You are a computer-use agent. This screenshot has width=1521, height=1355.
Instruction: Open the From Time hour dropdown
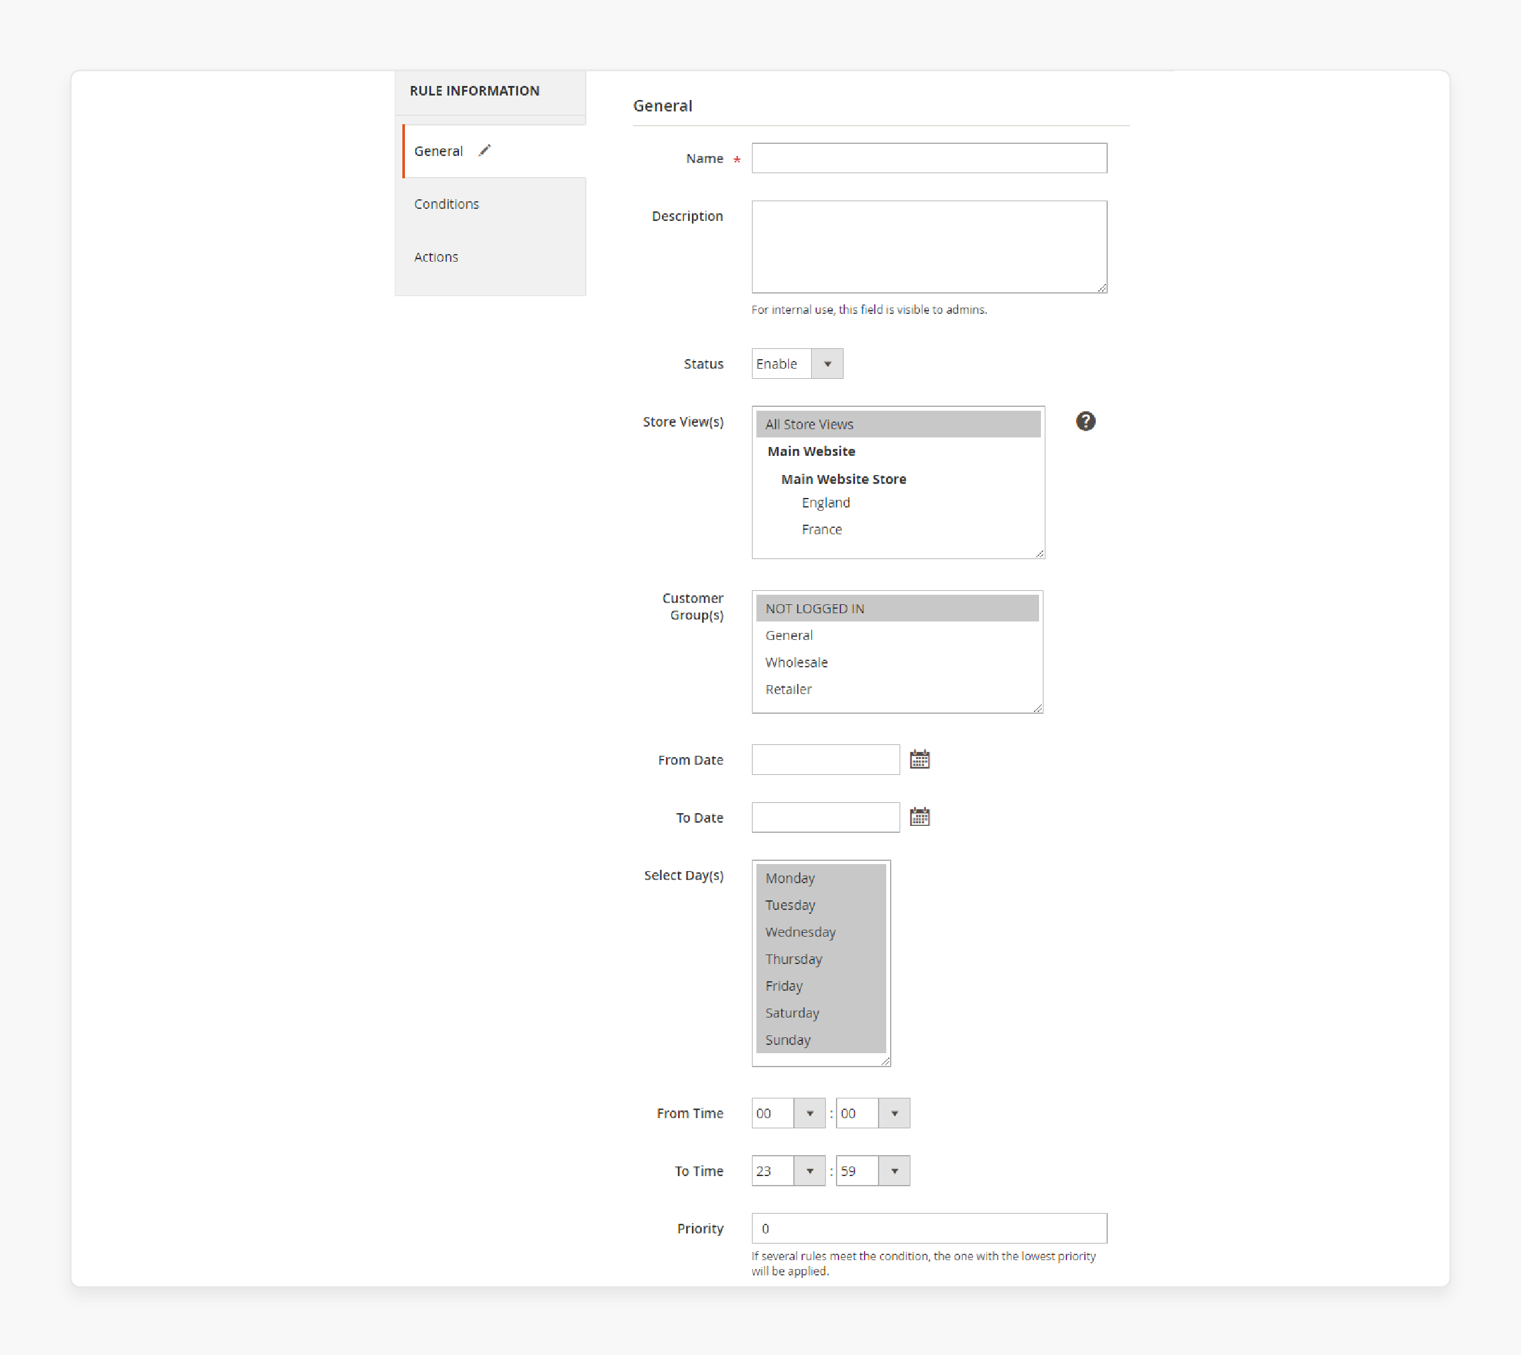coord(788,1113)
